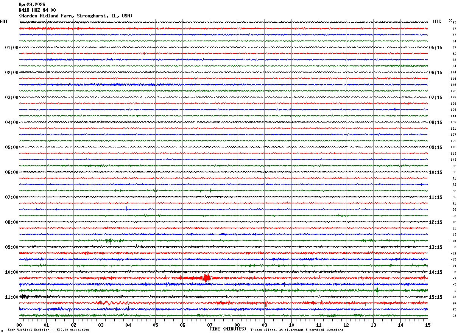Screen dimensions: 458x335
Task: Click the green spike near minute 13 on the 10:00 trace
Action: click(x=377, y=290)
